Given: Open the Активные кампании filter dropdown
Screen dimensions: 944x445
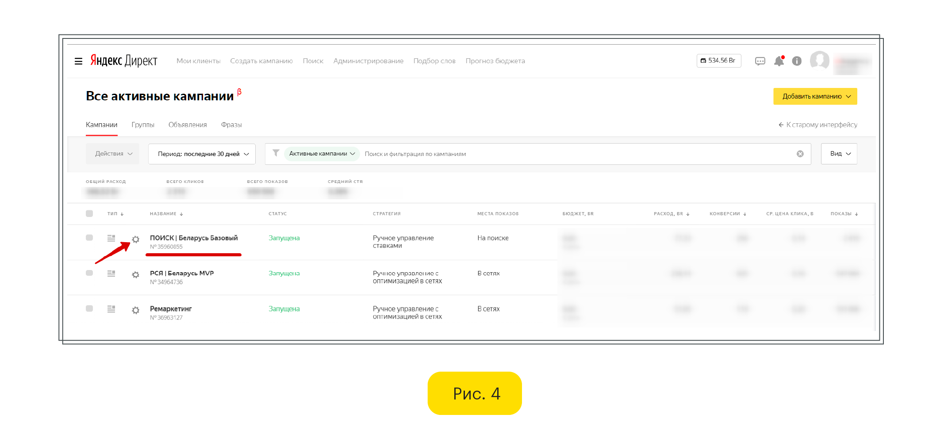Looking at the screenshot, I should [322, 154].
